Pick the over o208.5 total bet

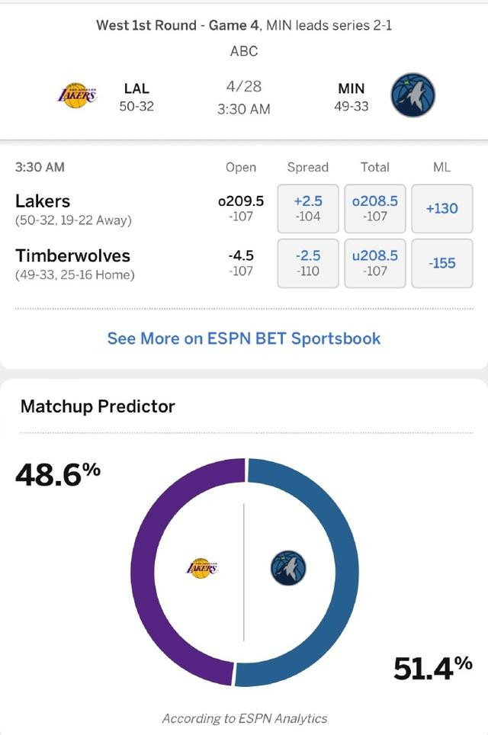pos(375,209)
